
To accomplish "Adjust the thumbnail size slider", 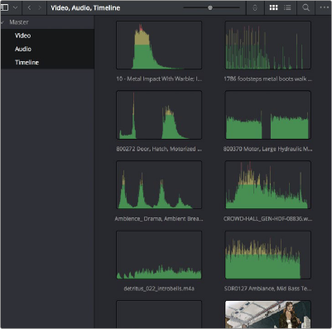I will coord(210,7).
